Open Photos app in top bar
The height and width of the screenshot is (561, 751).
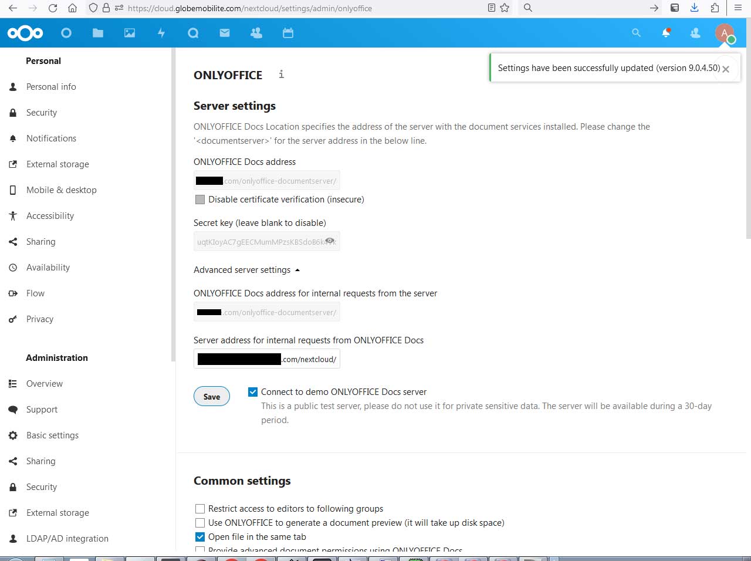(130, 33)
